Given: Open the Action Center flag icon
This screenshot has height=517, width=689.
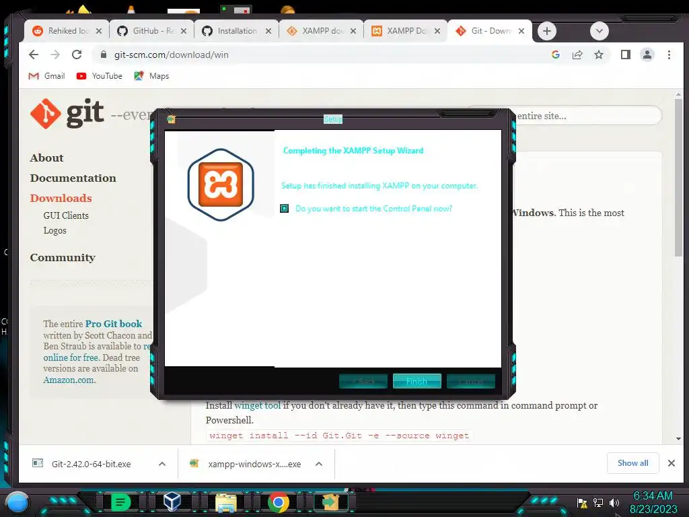Looking at the screenshot, I should [582, 503].
